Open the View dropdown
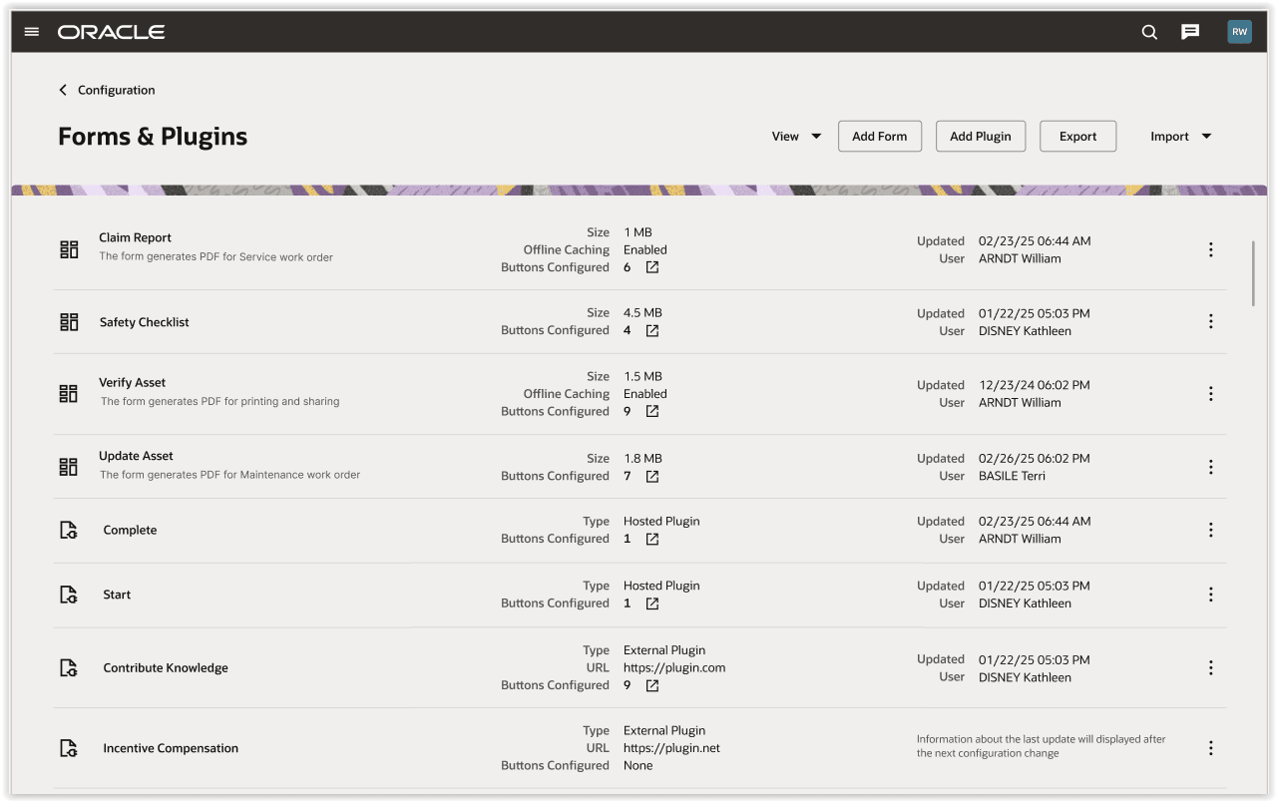Screen dimensions: 1277x802 pyautogui.click(x=796, y=136)
